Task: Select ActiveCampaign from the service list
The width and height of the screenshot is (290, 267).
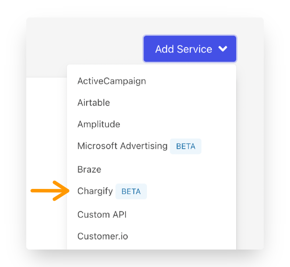Action: tap(112, 81)
